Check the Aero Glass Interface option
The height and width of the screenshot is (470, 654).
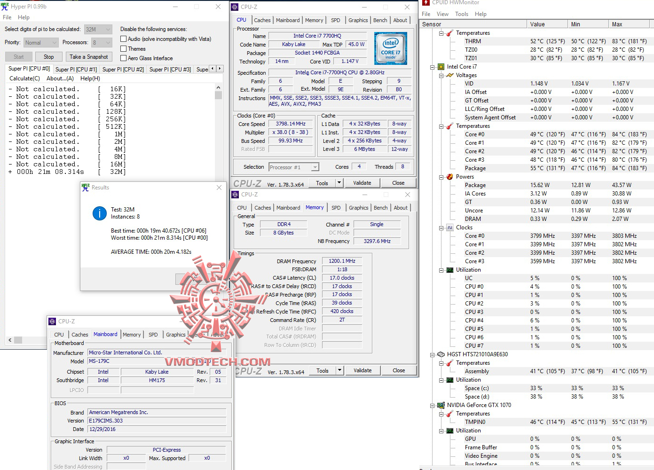coord(124,58)
